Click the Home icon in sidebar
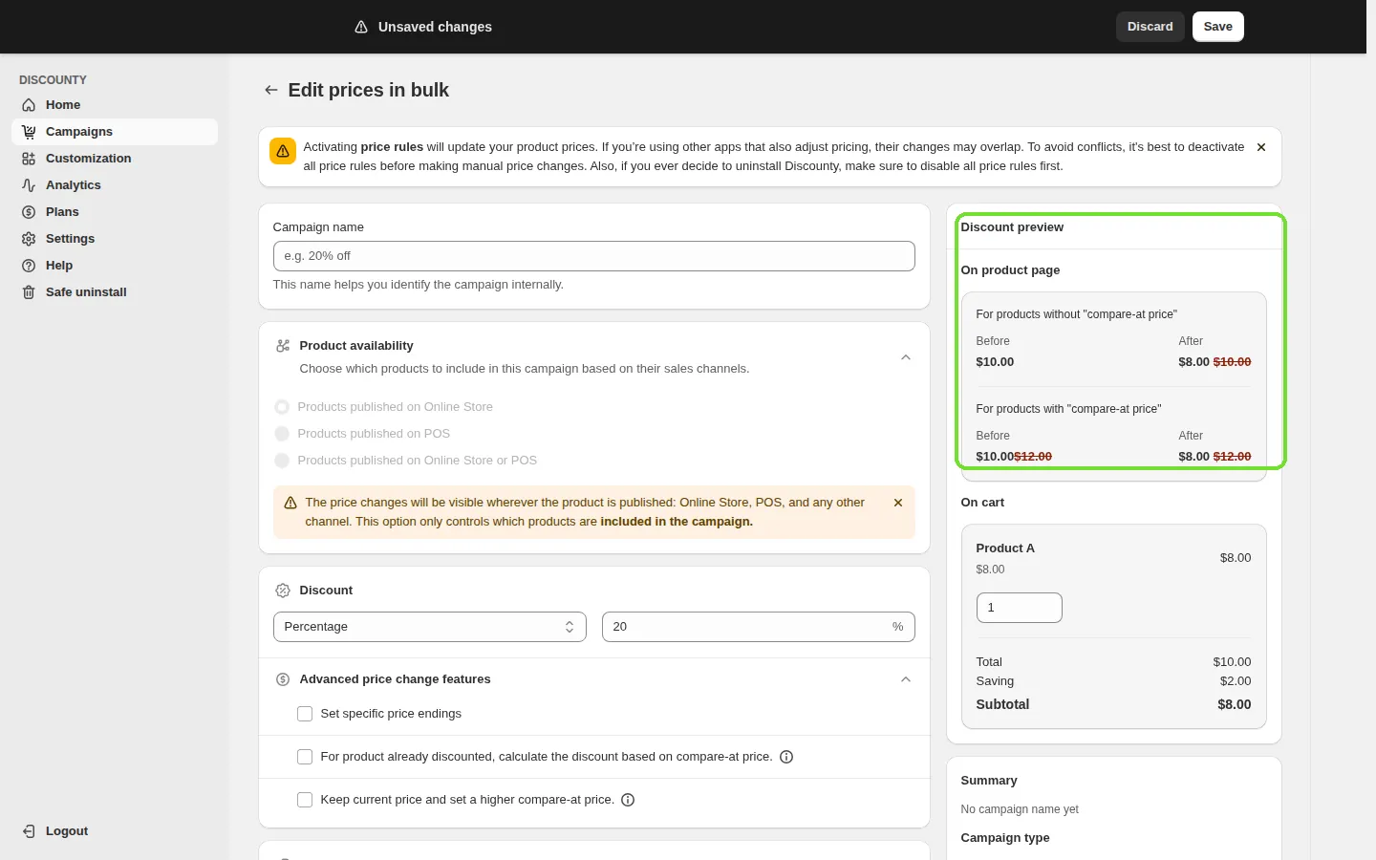The height and width of the screenshot is (860, 1376). pos(29,105)
